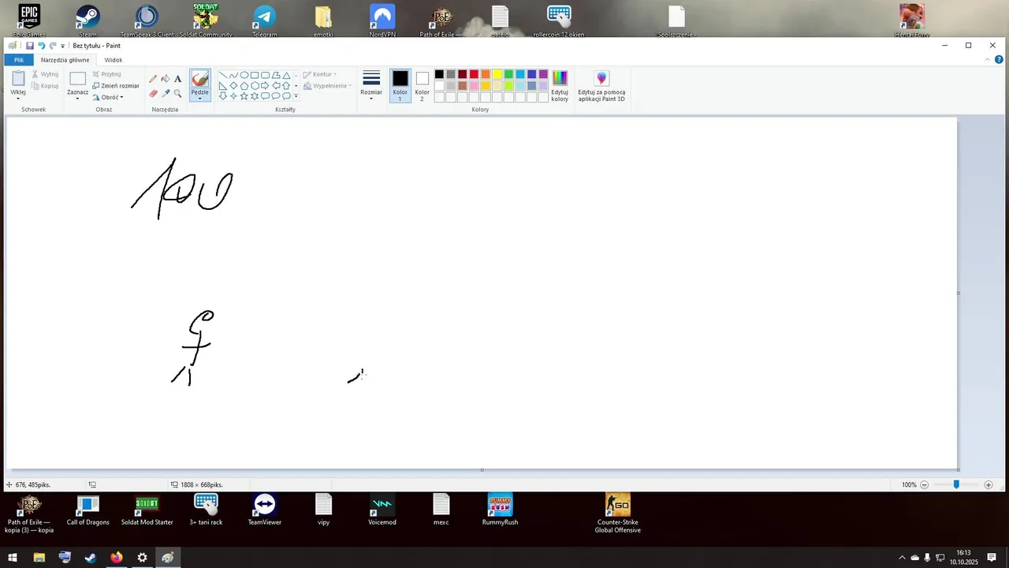
Task: Open the Wypełnienie fill dropdown
Action: (x=327, y=85)
